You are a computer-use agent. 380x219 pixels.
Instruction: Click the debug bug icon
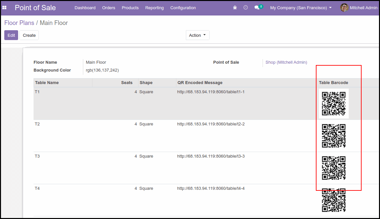pyautogui.click(x=235, y=8)
